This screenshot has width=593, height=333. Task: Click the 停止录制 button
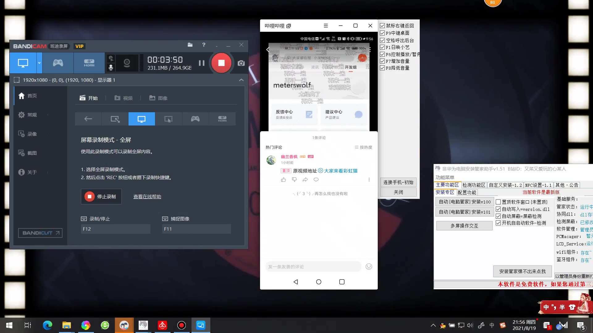[x=101, y=197]
